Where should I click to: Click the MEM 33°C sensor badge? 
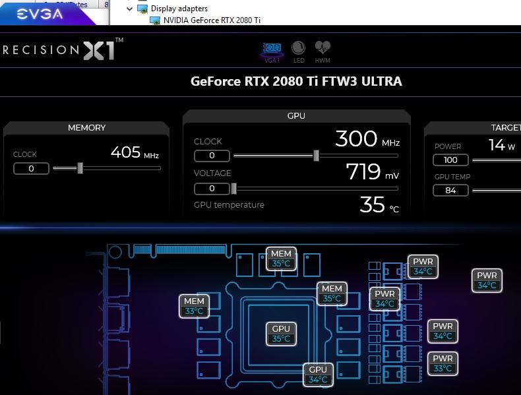click(x=194, y=306)
